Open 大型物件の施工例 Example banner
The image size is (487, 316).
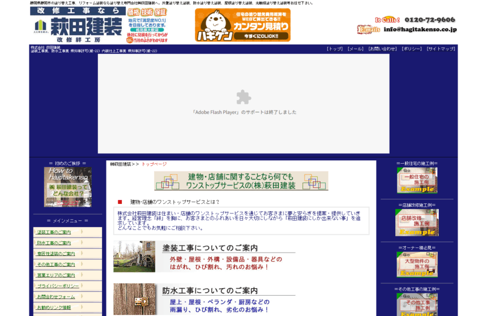click(x=417, y=264)
